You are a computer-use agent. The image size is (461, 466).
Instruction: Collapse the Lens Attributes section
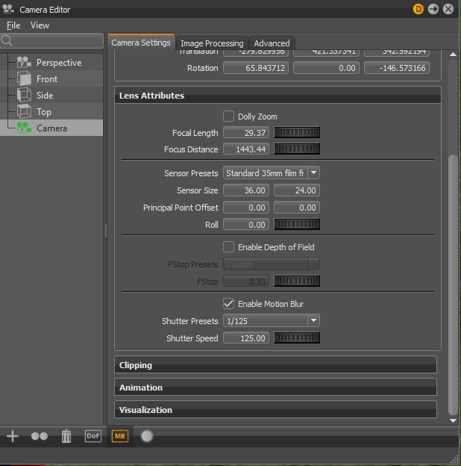coord(277,96)
